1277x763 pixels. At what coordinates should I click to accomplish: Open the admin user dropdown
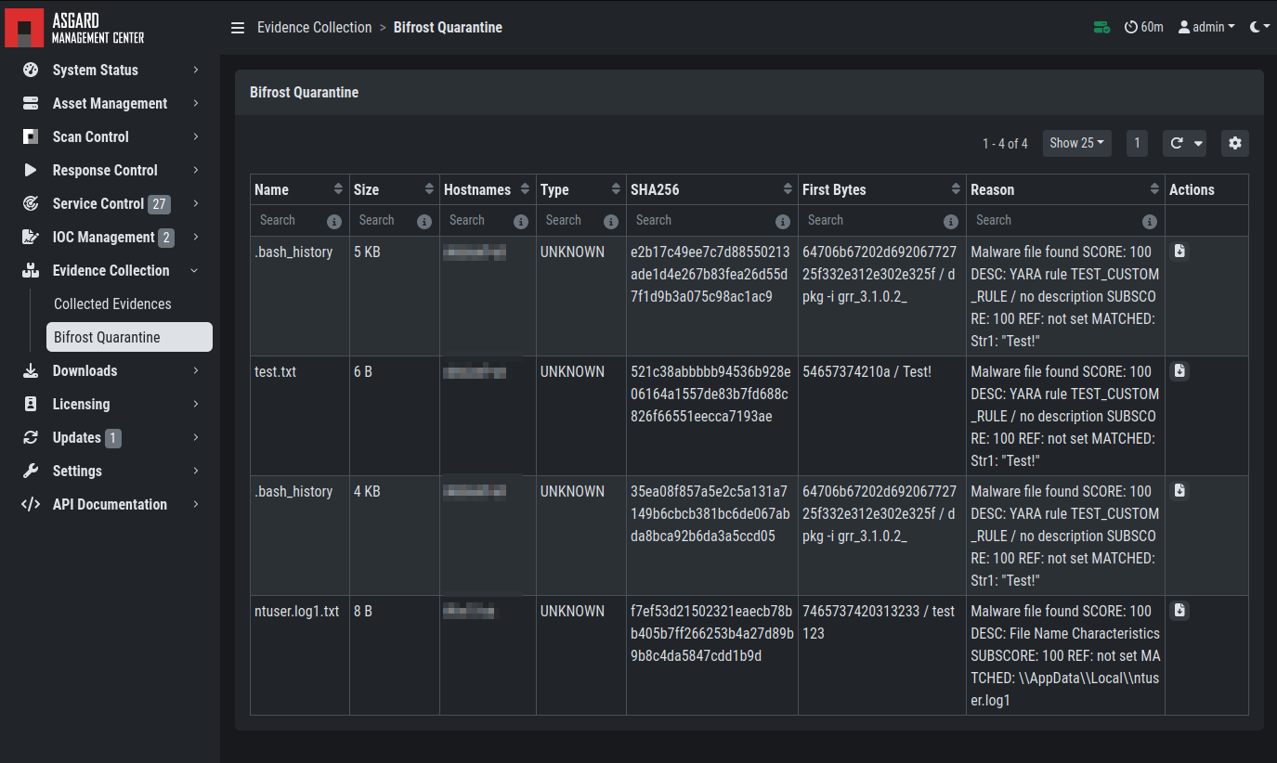coord(1206,28)
